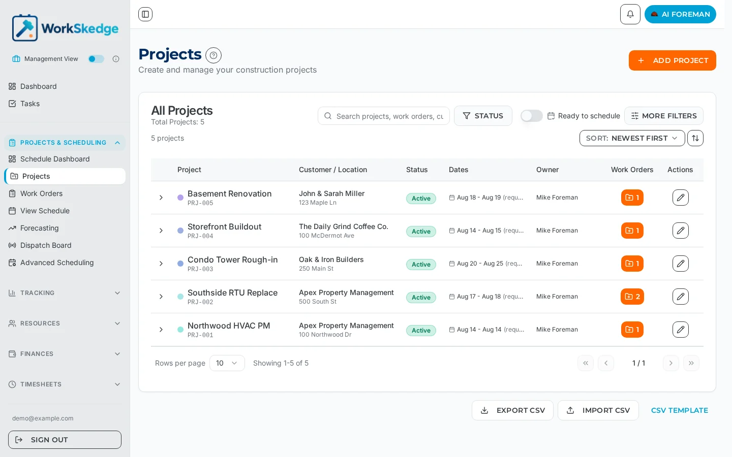This screenshot has height=457, width=732.
Task: Go to previous page arrow
Action: click(x=606, y=363)
